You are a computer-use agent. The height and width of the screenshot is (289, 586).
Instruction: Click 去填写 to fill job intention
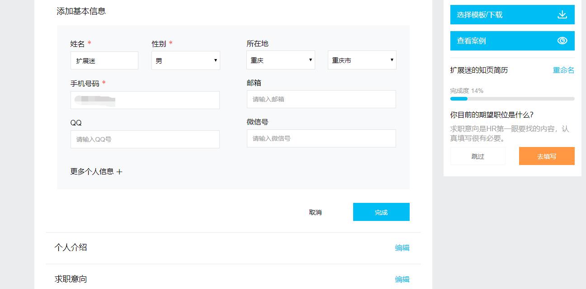pyautogui.click(x=547, y=156)
